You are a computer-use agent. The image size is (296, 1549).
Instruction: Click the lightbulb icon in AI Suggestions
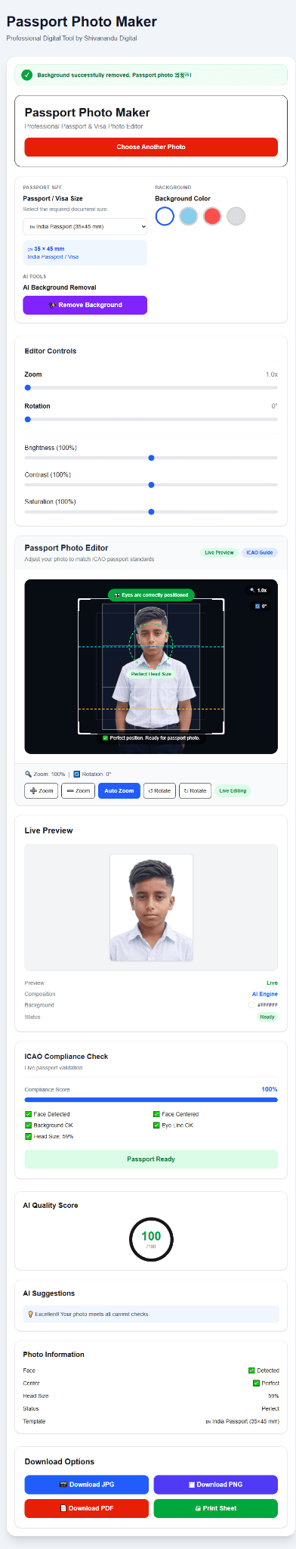point(30,1314)
